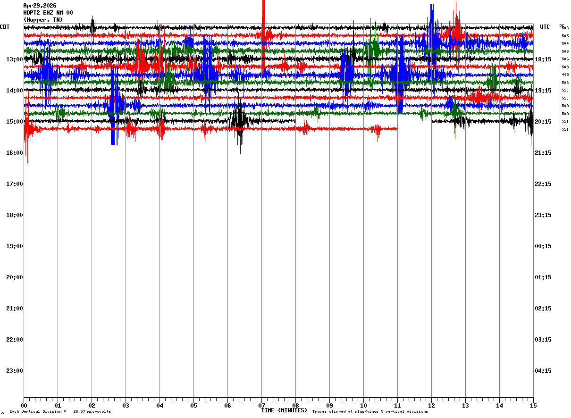Click the Apr29,2026 date label
Screen dimensions: 571x418
tap(40, 6)
